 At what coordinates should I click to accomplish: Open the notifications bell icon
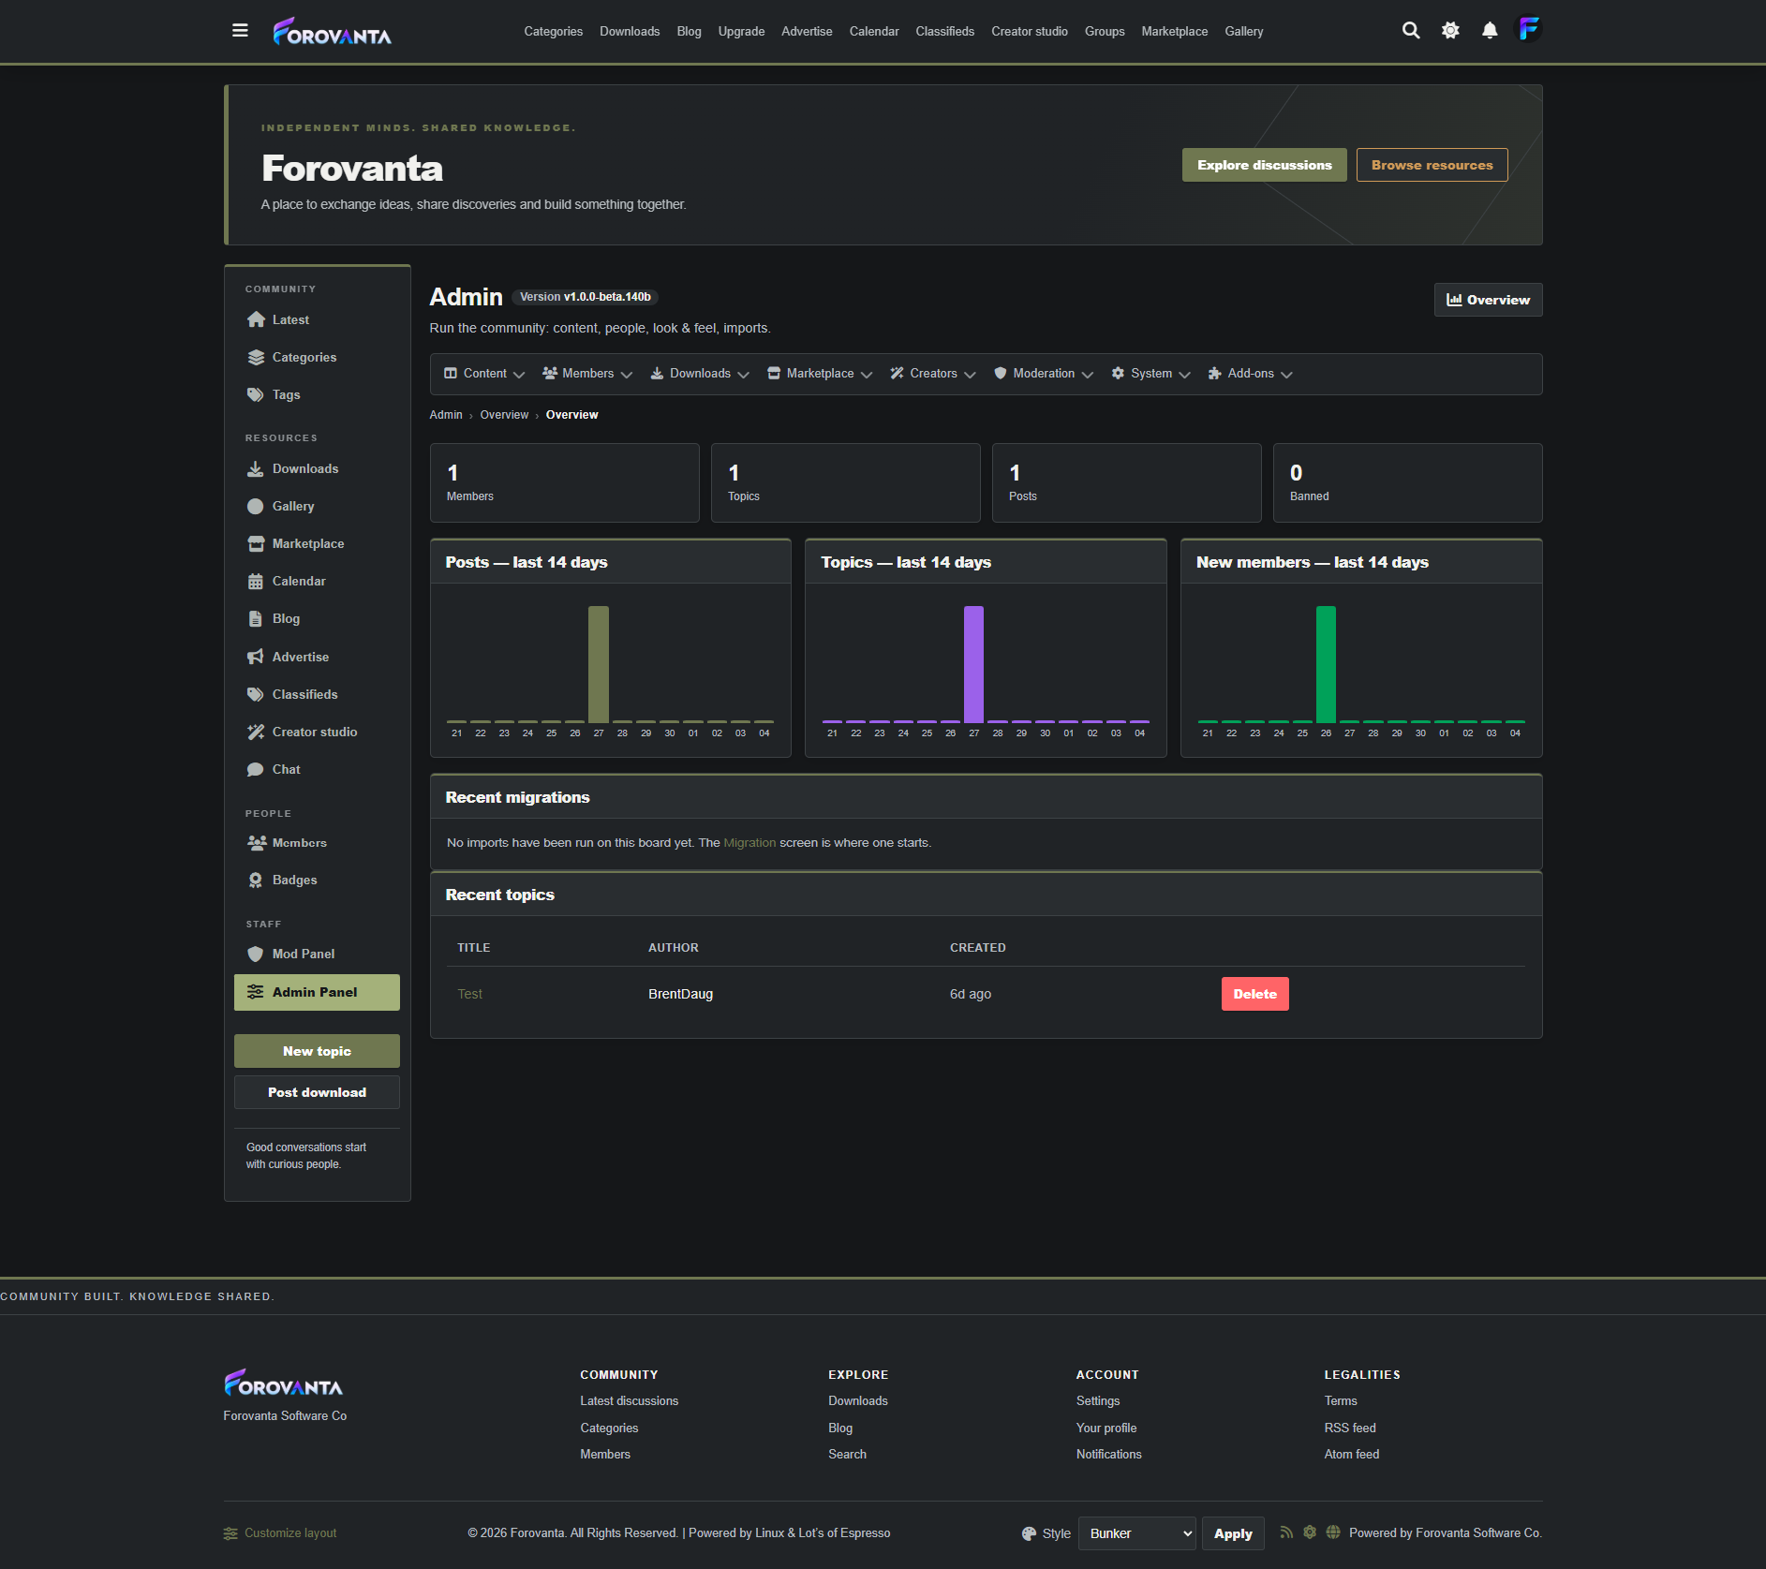tap(1490, 31)
